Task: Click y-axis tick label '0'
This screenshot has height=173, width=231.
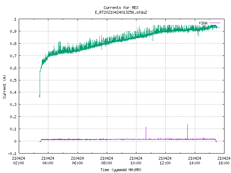Action: (x=15, y=141)
